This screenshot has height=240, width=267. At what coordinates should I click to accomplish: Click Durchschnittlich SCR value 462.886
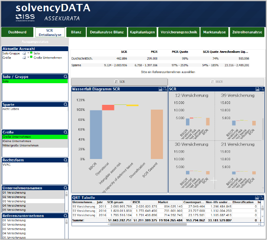coord(121,58)
